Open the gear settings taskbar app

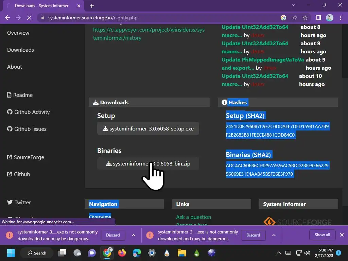tap(152, 253)
